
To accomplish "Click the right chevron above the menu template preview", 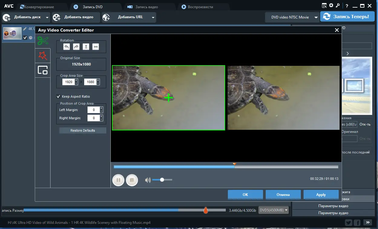I will pos(348,54).
